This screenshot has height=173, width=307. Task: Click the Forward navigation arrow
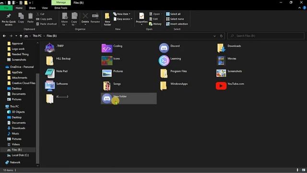pos(11,36)
